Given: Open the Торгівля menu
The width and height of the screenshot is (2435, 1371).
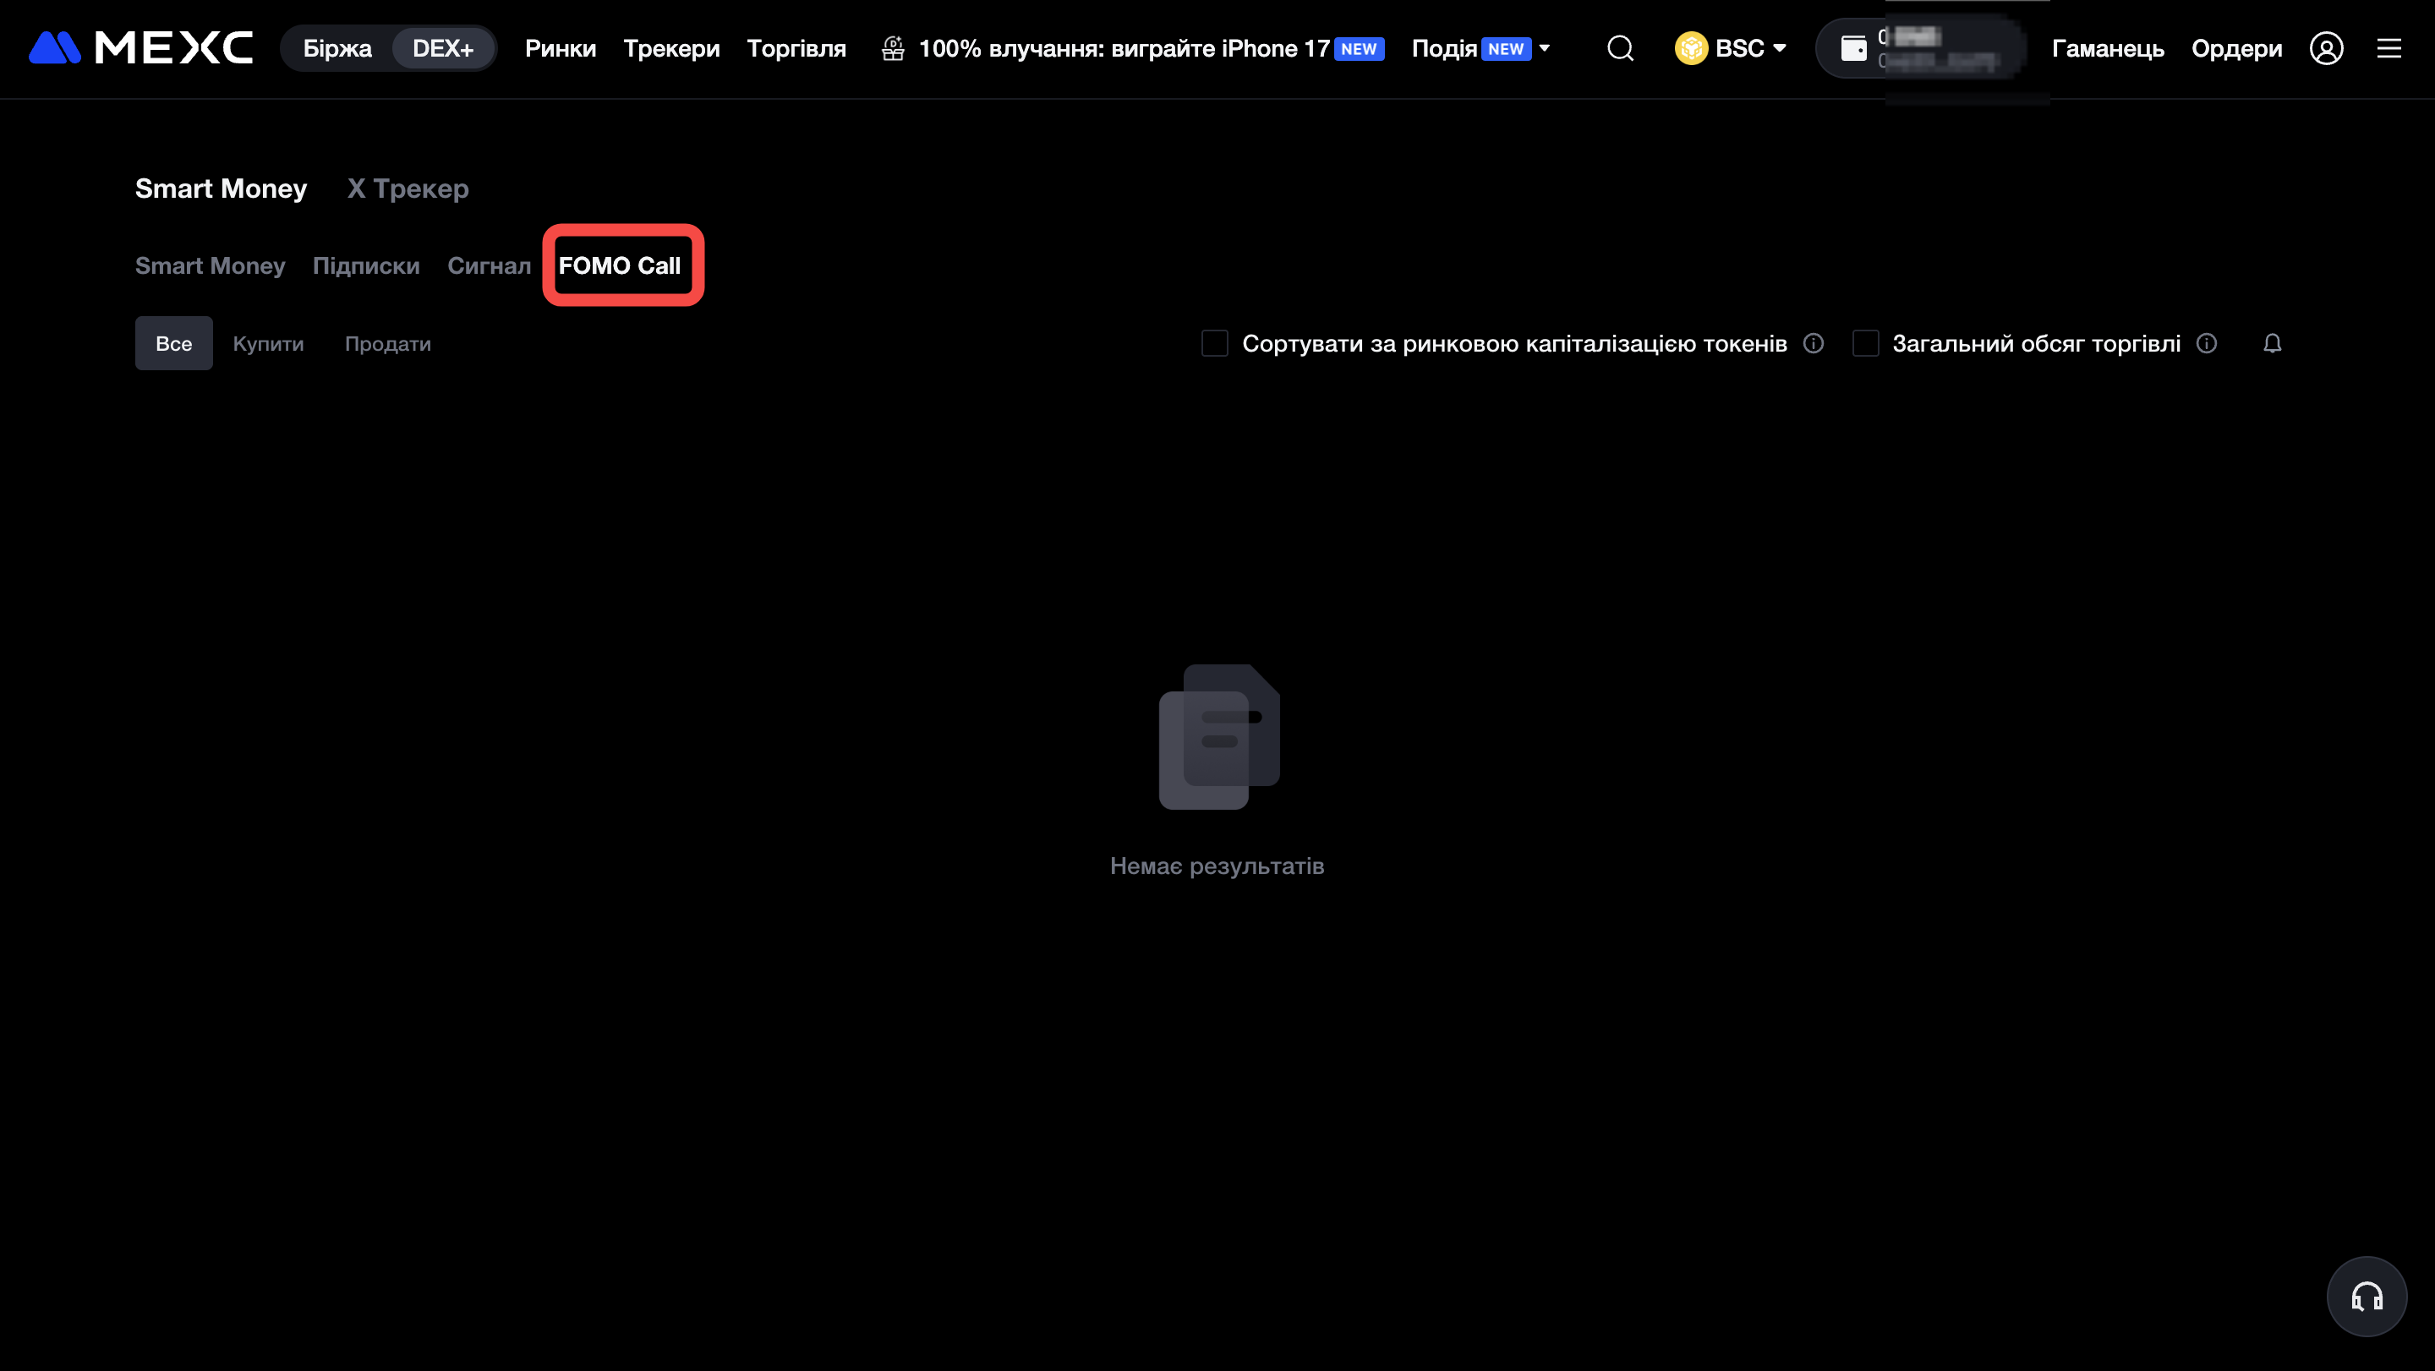Looking at the screenshot, I should coord(796,48).
